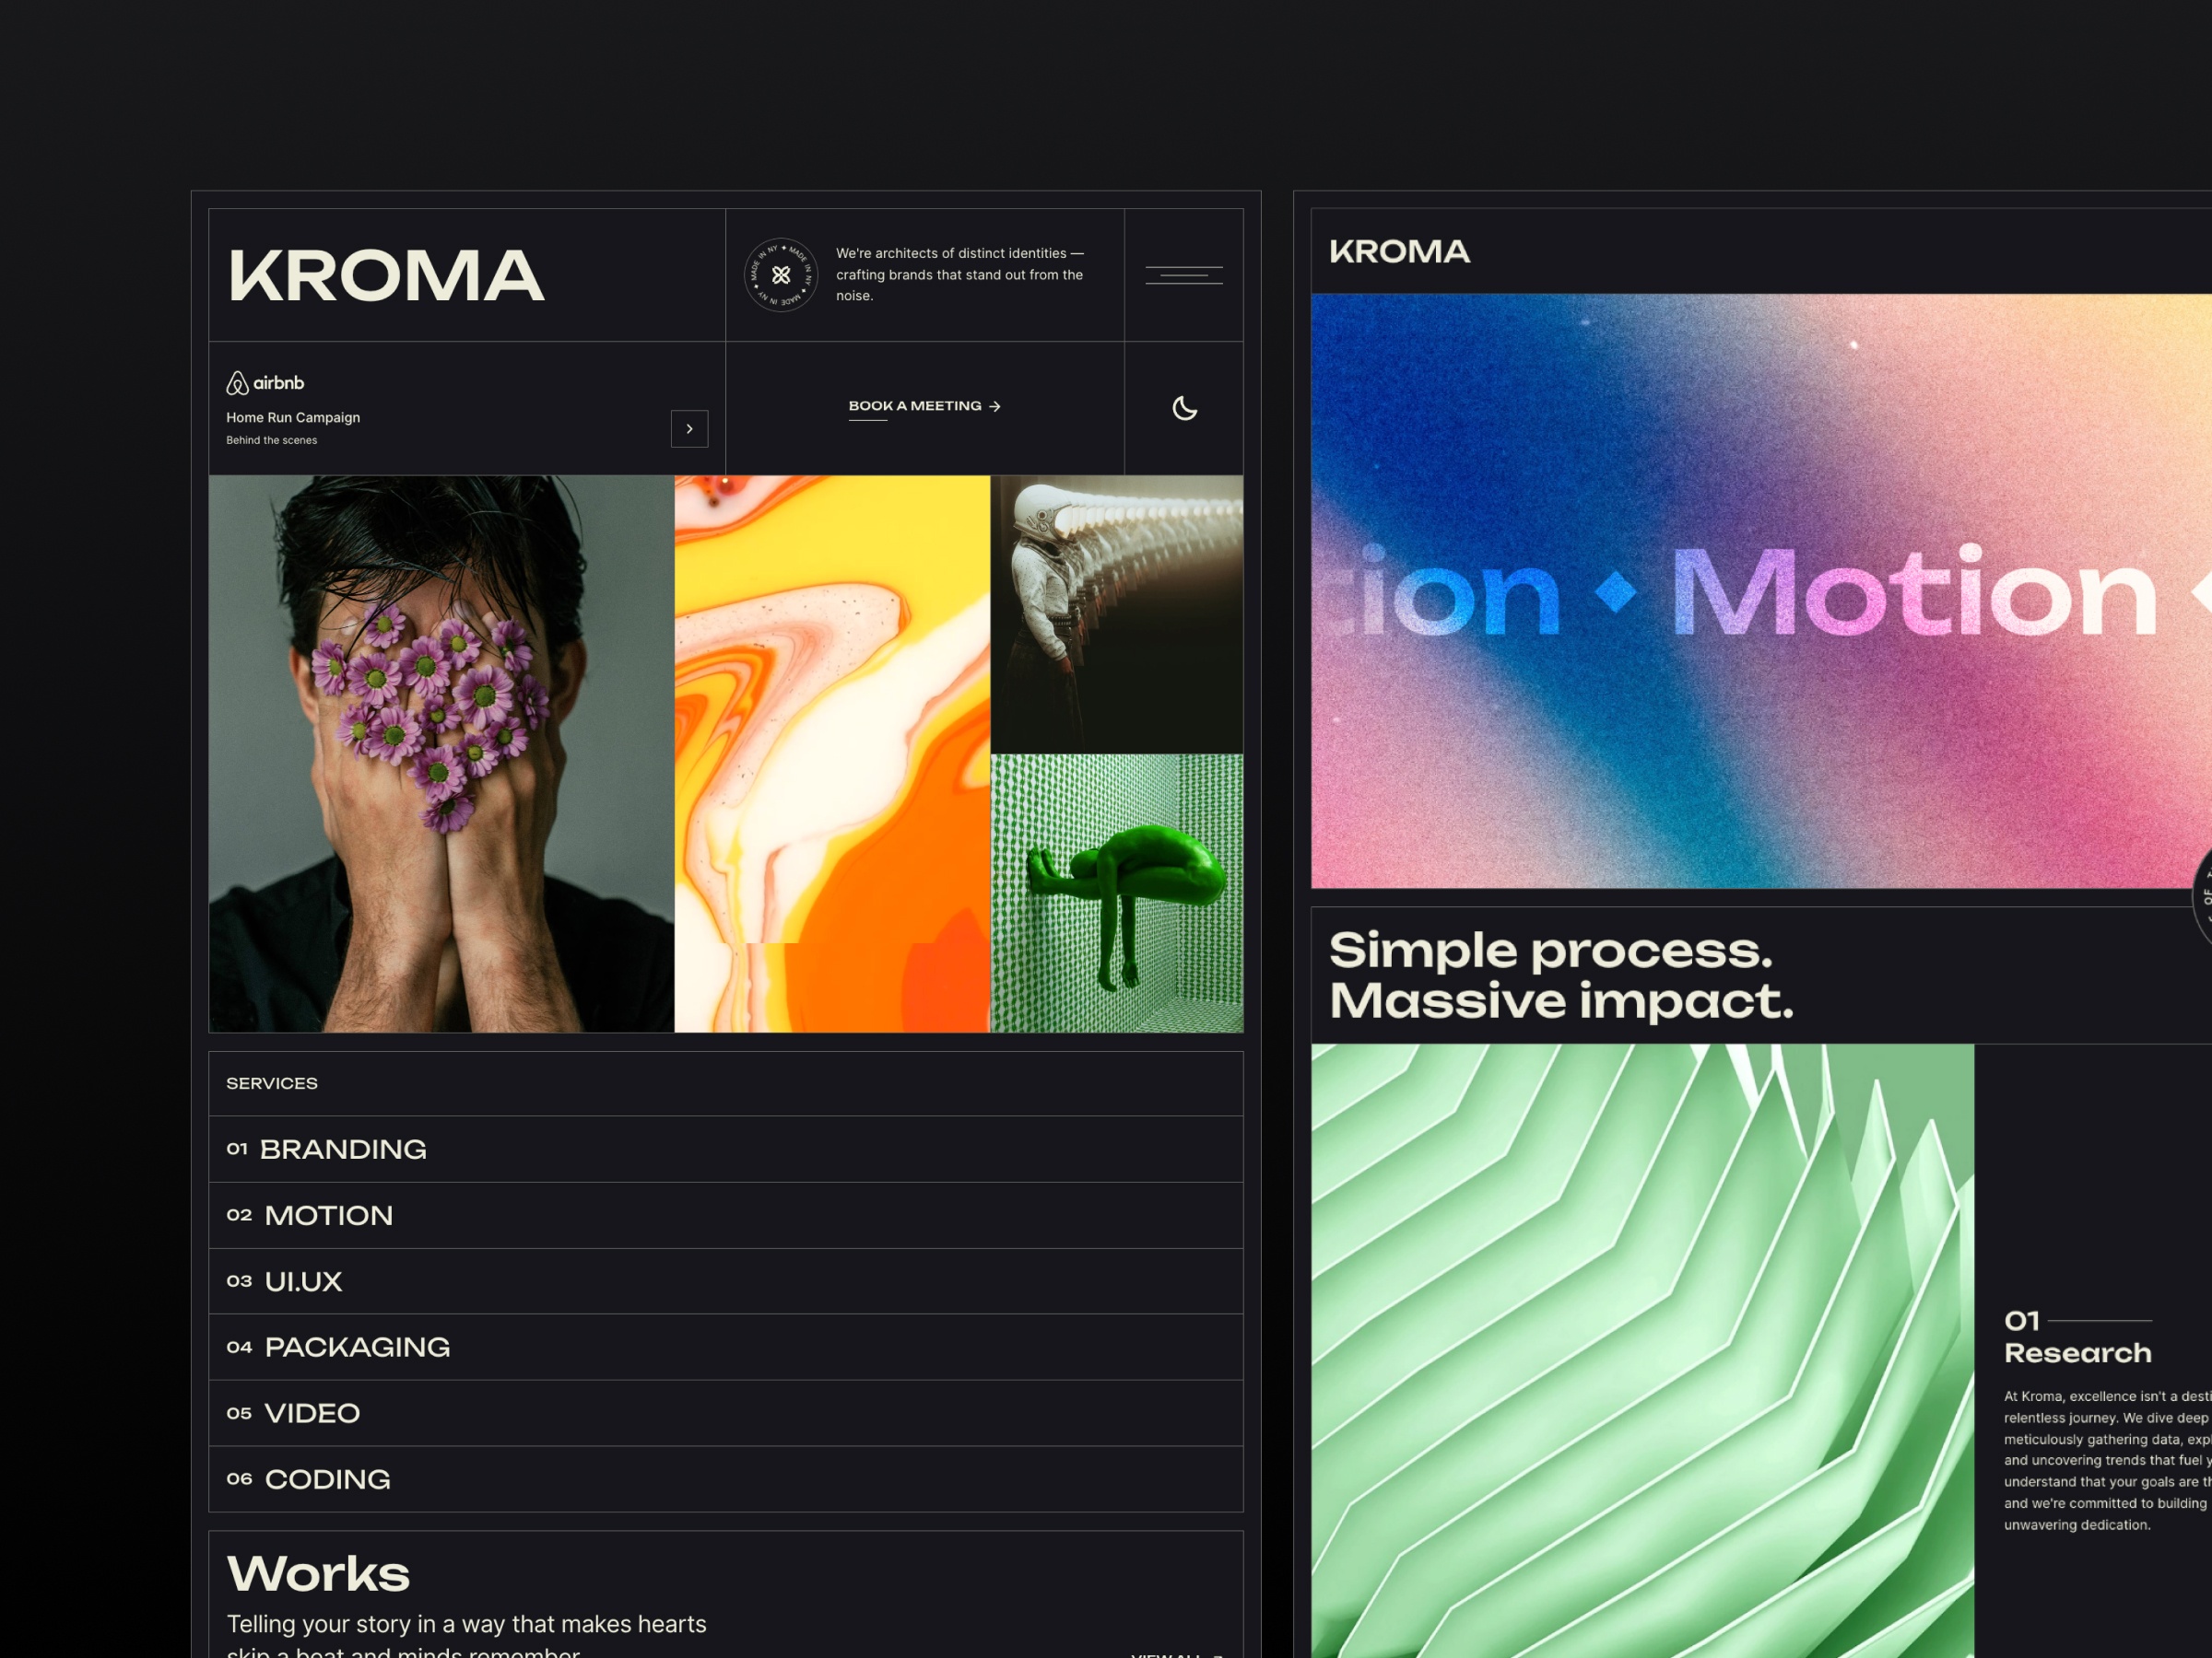
Task: Select the 03 UI.UX service item
Action: click(725, 1280)
